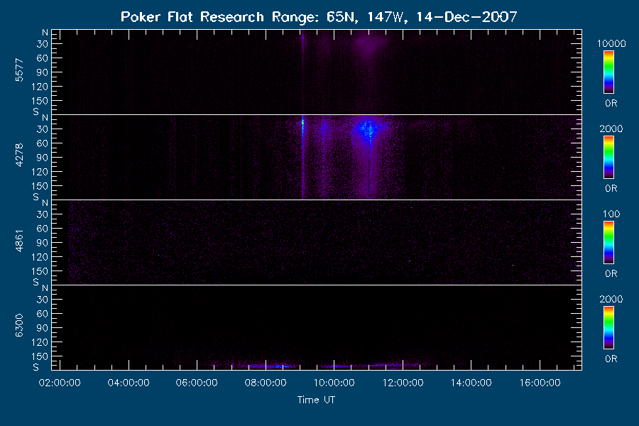Click the 2000 label above the 6300 color bar

(611, 299)
